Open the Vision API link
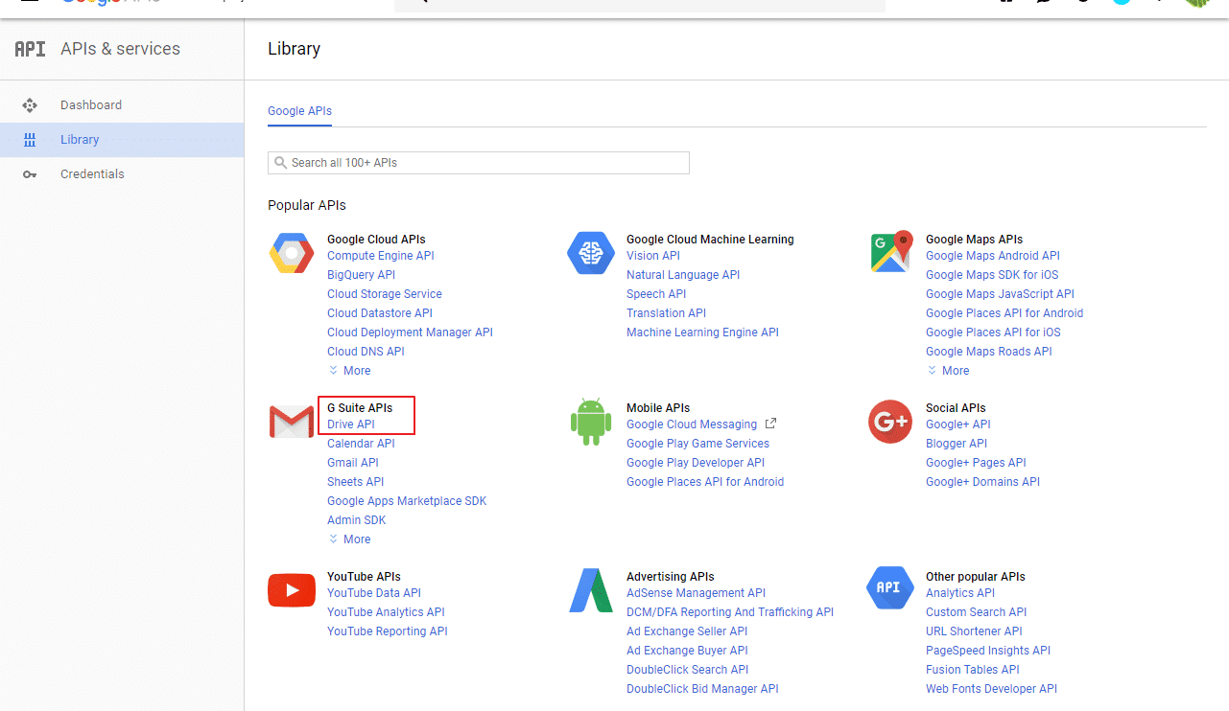The height and width of the screenshot is (711, 1229). [653, 256]
